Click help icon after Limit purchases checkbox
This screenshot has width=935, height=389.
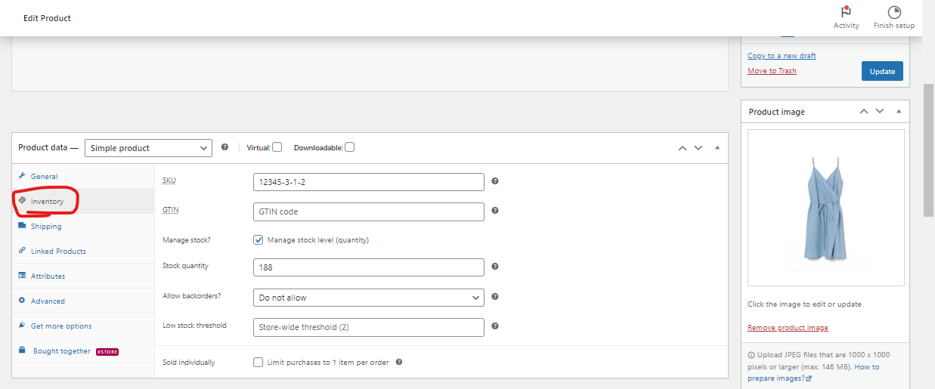point(399,362)
